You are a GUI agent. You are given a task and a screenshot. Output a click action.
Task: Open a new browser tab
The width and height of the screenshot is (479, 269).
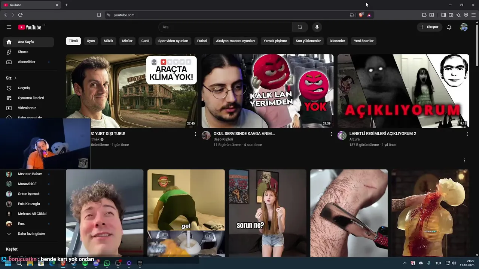(x=66, y=5)
